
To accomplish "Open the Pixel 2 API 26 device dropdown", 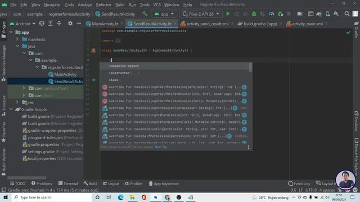I will [x=201, y=14].
